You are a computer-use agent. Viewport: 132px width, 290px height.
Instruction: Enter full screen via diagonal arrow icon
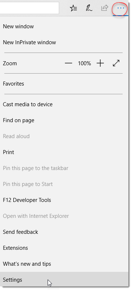[116, 63]
